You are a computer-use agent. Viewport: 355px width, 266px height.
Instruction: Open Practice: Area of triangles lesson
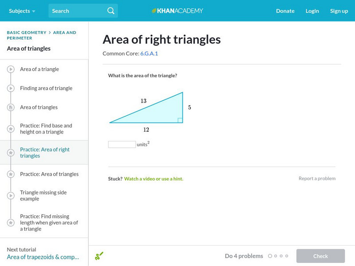[x=49, y=174]
